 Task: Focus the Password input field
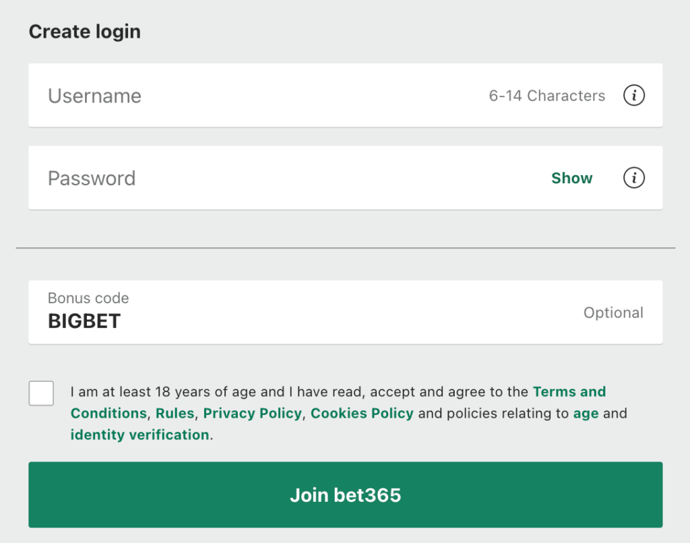(x=202, y=178)
